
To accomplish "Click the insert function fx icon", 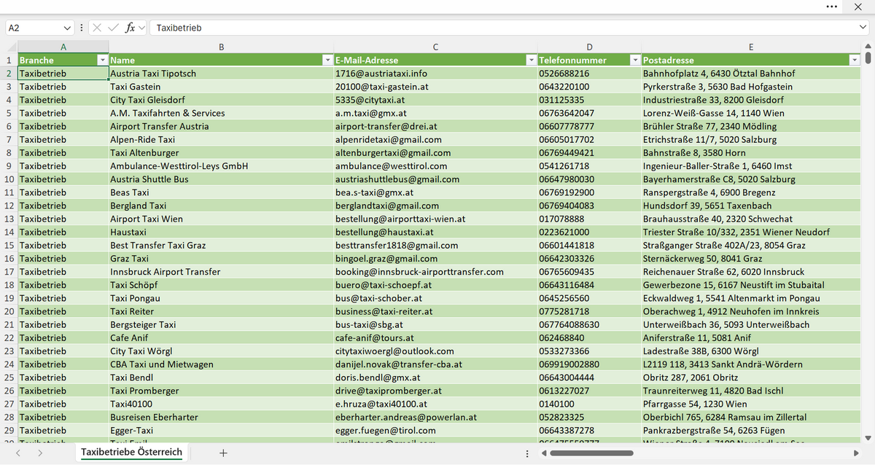I will (131, 28).
